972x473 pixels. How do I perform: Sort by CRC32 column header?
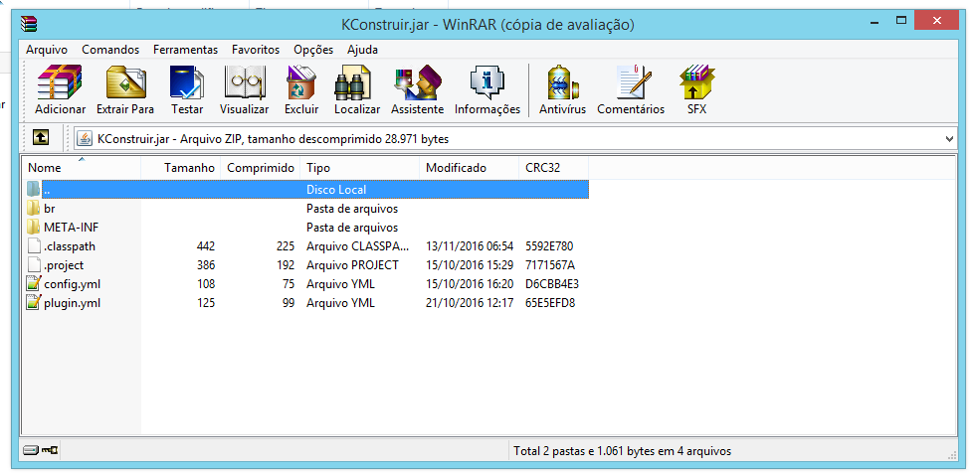coord(553,168)
